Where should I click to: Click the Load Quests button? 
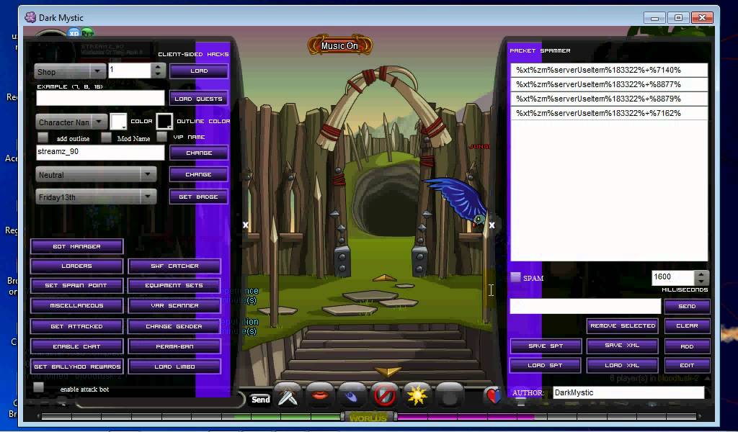click(x=199, y=99)
